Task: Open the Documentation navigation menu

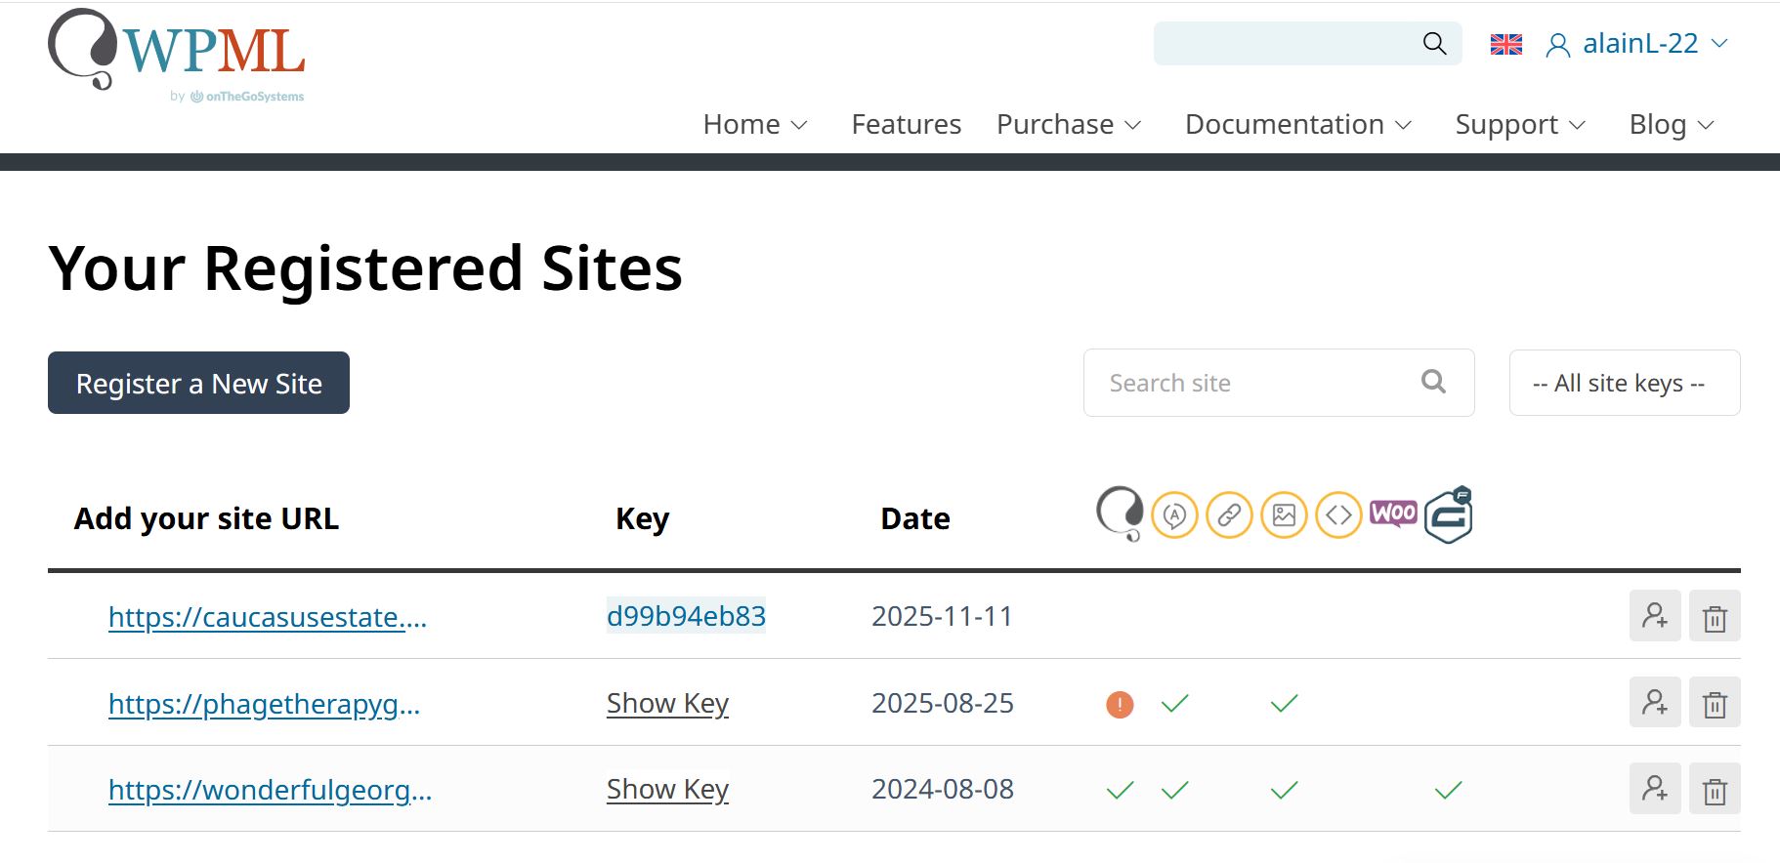Action: [x=1298, y=125]
